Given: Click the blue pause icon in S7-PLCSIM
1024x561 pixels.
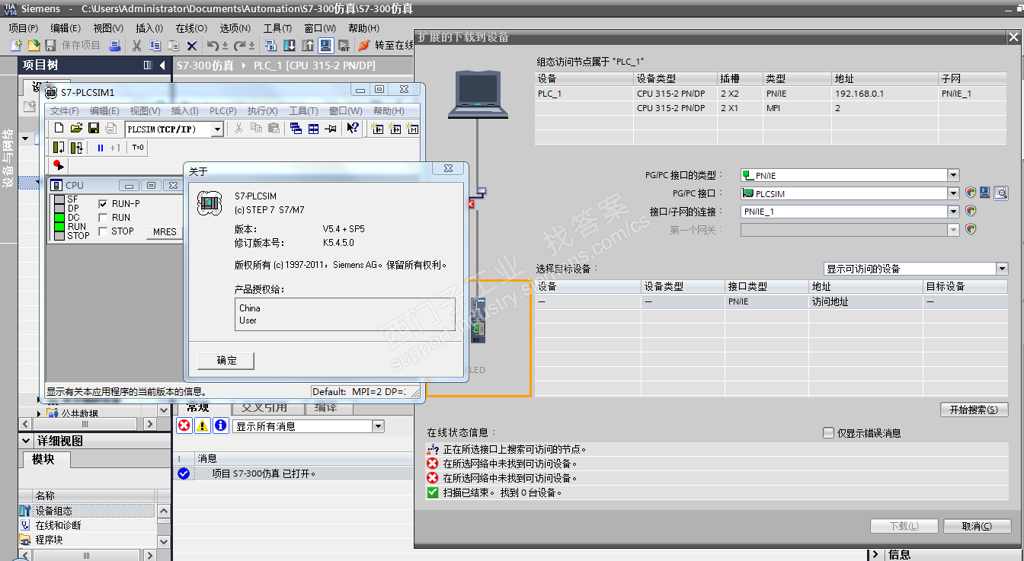Looking at the screenshot, I should 101,148.
